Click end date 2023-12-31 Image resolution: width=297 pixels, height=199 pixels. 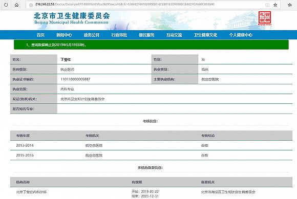pos(150,196)
